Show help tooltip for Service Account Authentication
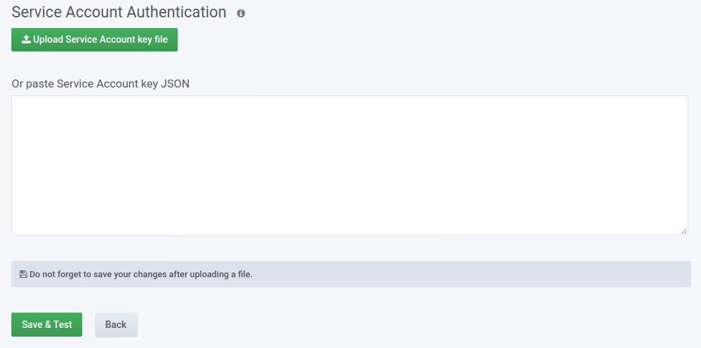Screen dimensions: 701x348 241,13
